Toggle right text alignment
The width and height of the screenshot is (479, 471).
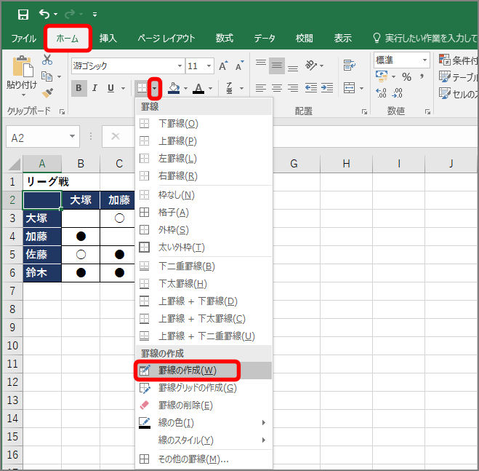click(293, 88)
